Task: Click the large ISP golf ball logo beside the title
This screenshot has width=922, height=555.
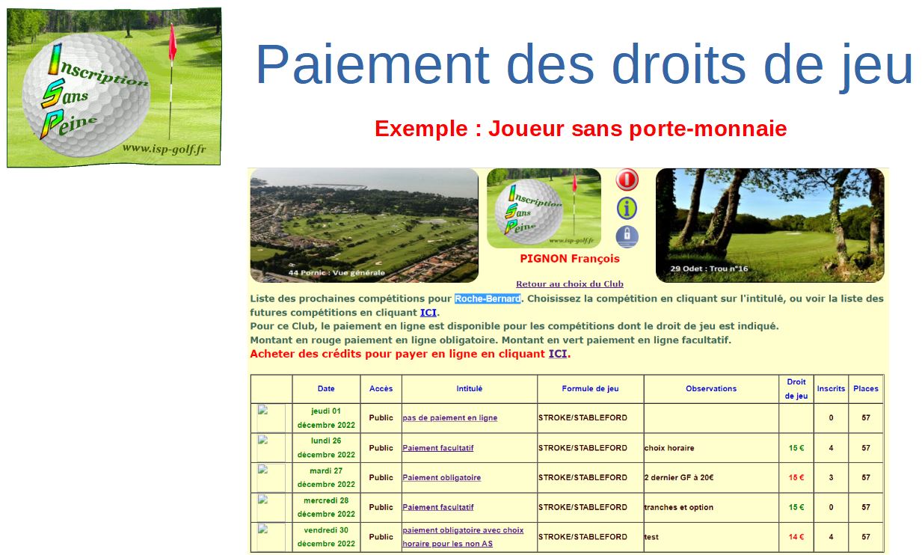Action: tap(114, 87)
